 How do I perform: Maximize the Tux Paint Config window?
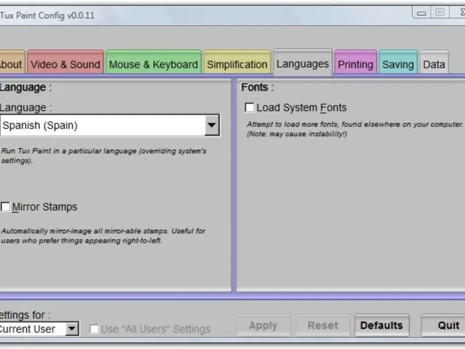click(440, 12)
